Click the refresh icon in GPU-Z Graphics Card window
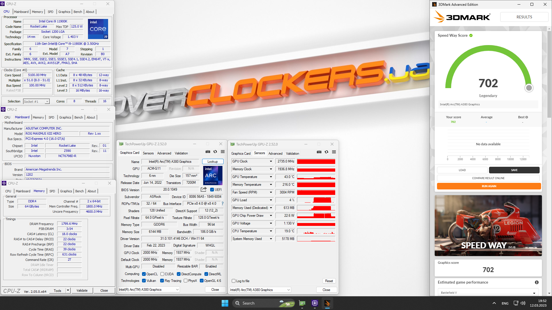This screenshot has width=552, height=310. pos(215,152)
